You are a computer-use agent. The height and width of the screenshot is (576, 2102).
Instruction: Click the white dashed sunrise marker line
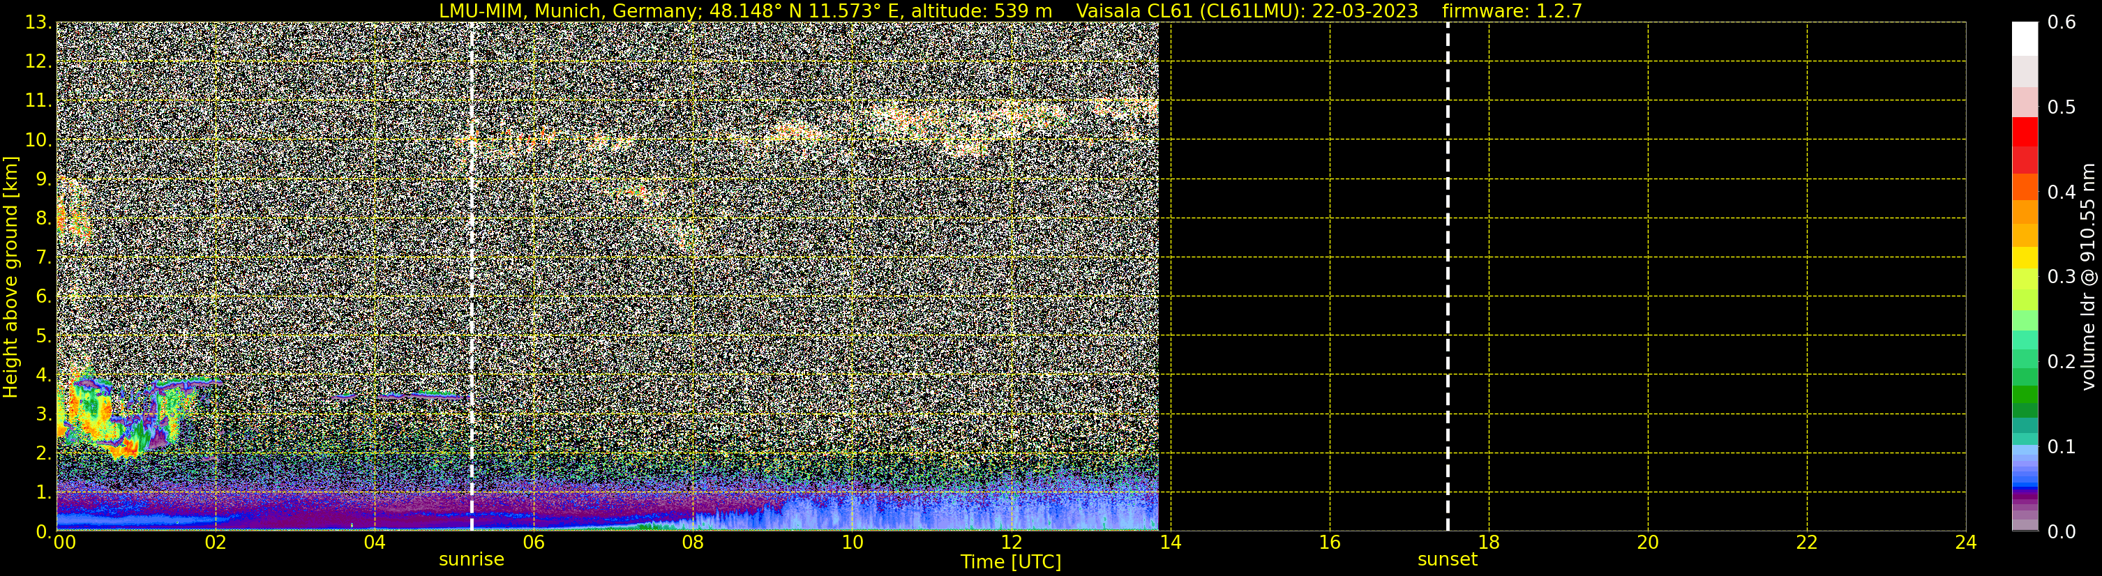(x=472, y=277)
